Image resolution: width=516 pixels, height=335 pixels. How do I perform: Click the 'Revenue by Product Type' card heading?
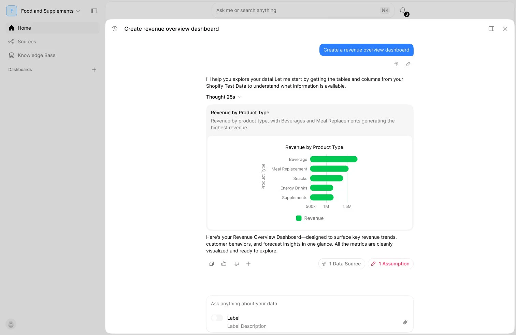240,113
